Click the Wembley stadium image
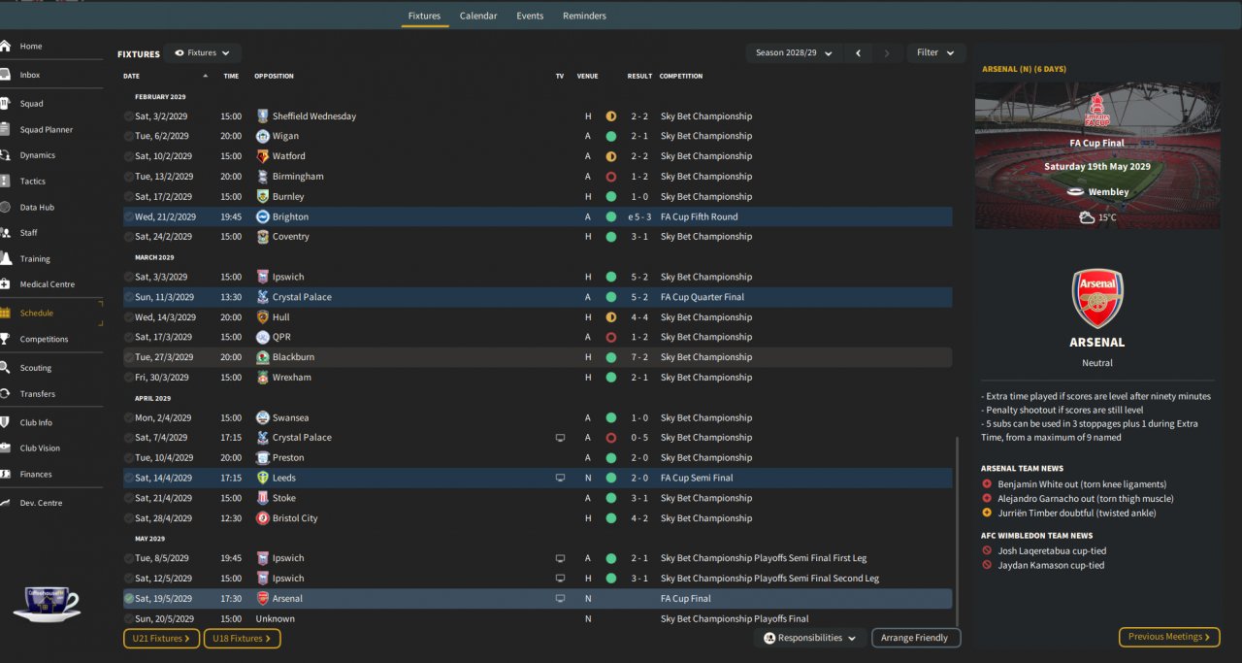1242x663 pixels. pyautogui.click(x=1097, y=155)
